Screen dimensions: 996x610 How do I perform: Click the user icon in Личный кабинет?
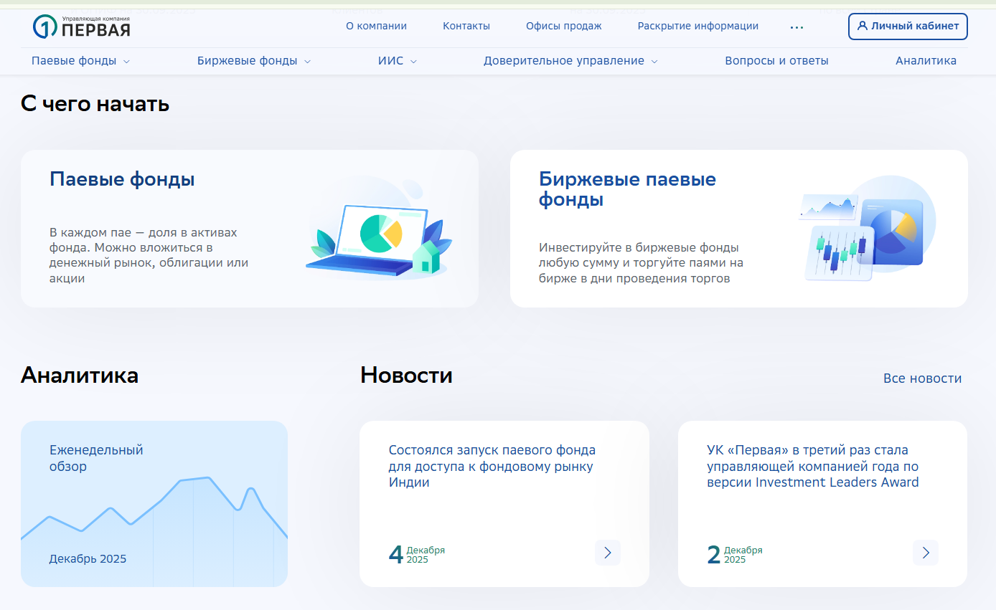[863, 27]
